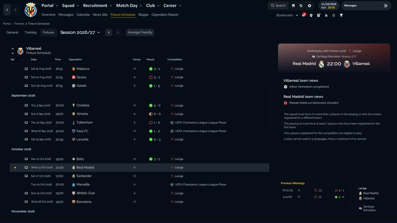Click the Marseille fixture opposition name
This screenshot has height=223, width=397.
pyautogui.click(x=83, y=185)
